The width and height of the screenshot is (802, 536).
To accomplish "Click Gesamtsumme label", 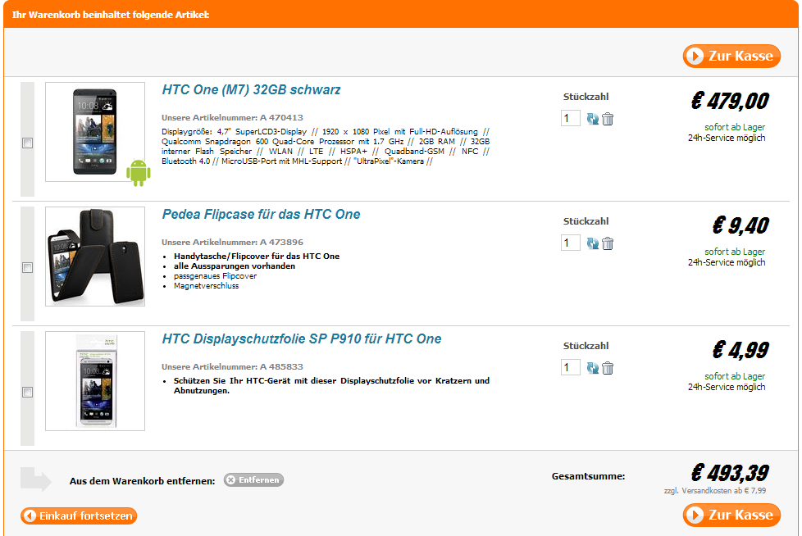I will 588,476.
